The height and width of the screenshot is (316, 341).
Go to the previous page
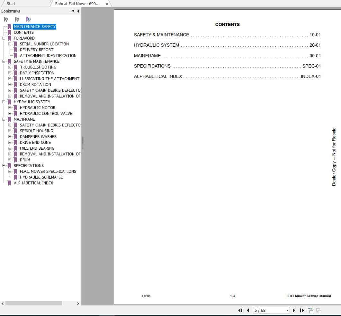point(248,310)
